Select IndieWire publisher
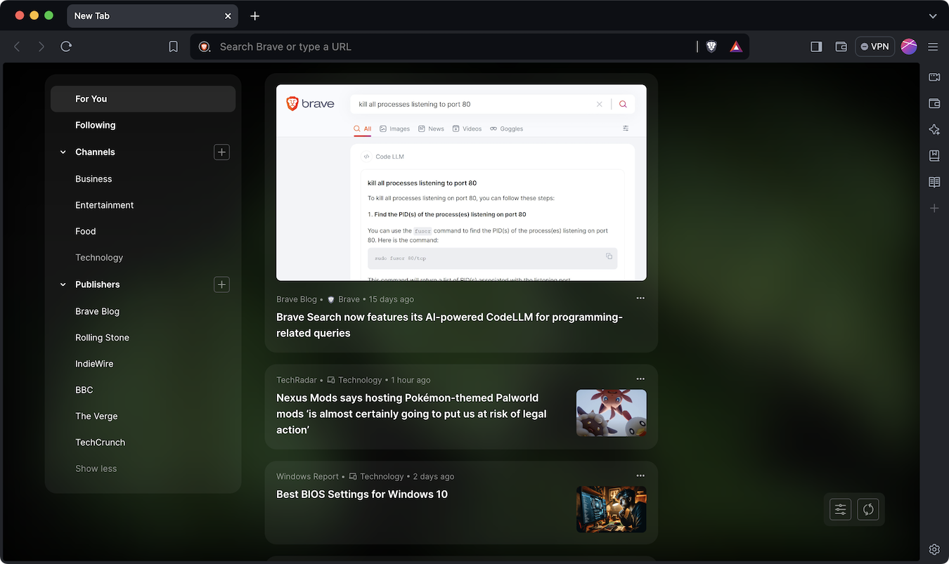This screenshot has width=949, height=564. (94, 364)
